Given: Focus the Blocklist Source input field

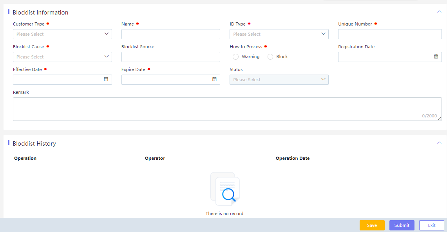Looking at the screenshot, I should click(171, 57).
